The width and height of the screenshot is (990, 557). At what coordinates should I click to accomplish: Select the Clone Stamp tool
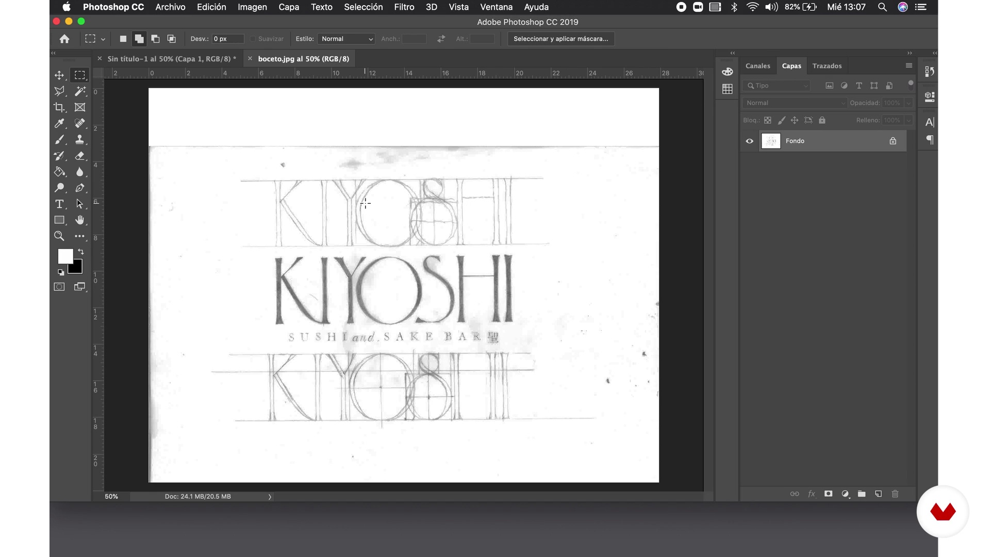(x=79, y=139)
